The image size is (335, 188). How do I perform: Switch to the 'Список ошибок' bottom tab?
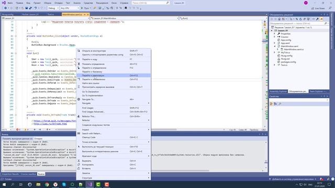point(28,174)
